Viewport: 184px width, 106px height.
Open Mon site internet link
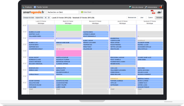137,7
